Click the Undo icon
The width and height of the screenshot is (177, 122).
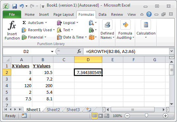(21, 6)
